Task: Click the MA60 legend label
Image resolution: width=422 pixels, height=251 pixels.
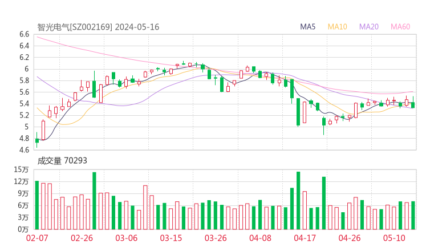Action: click(400, 27)
